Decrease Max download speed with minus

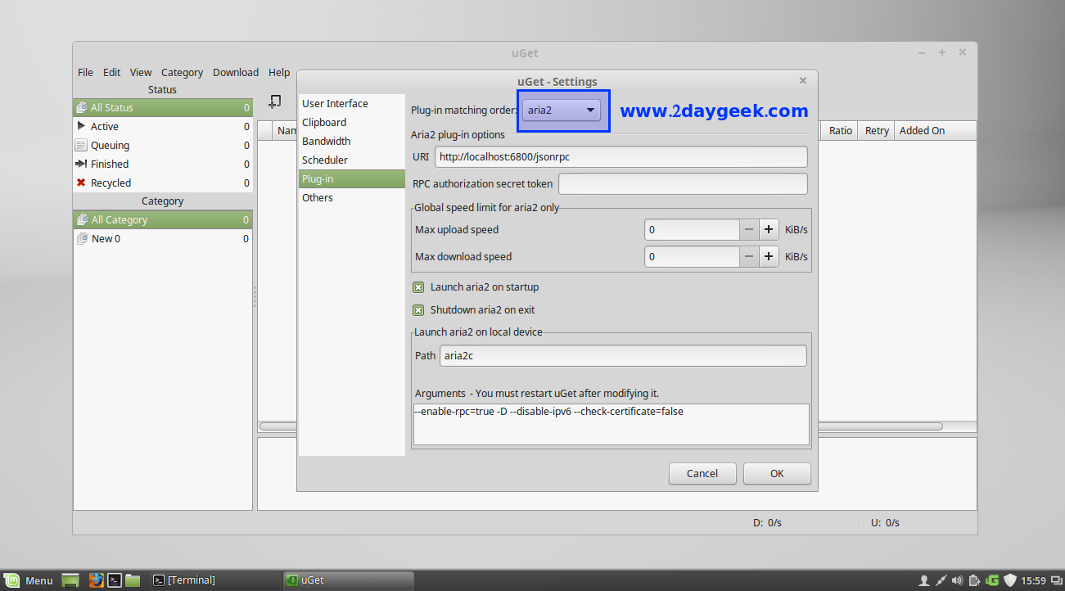[749, 257]
